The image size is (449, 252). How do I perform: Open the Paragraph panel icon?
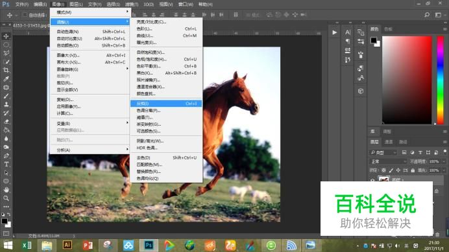point(348,41)
